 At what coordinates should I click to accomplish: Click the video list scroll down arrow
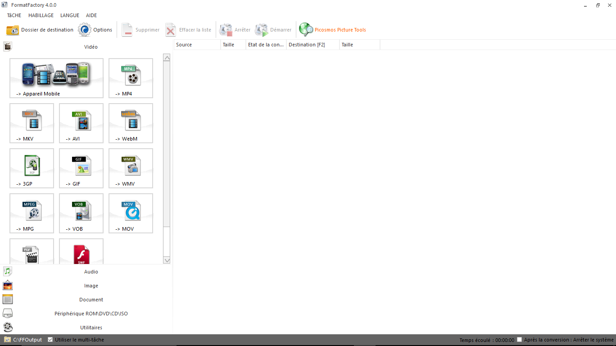tap(167, 260)
